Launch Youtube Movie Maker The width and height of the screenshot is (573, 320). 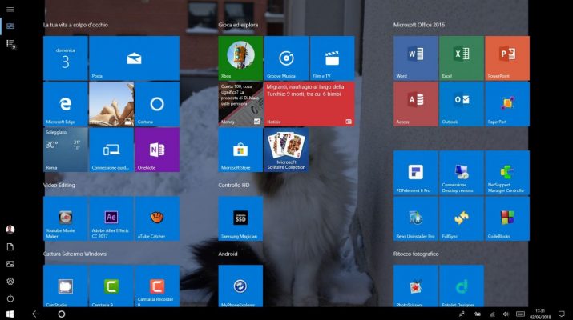[66, 218]
